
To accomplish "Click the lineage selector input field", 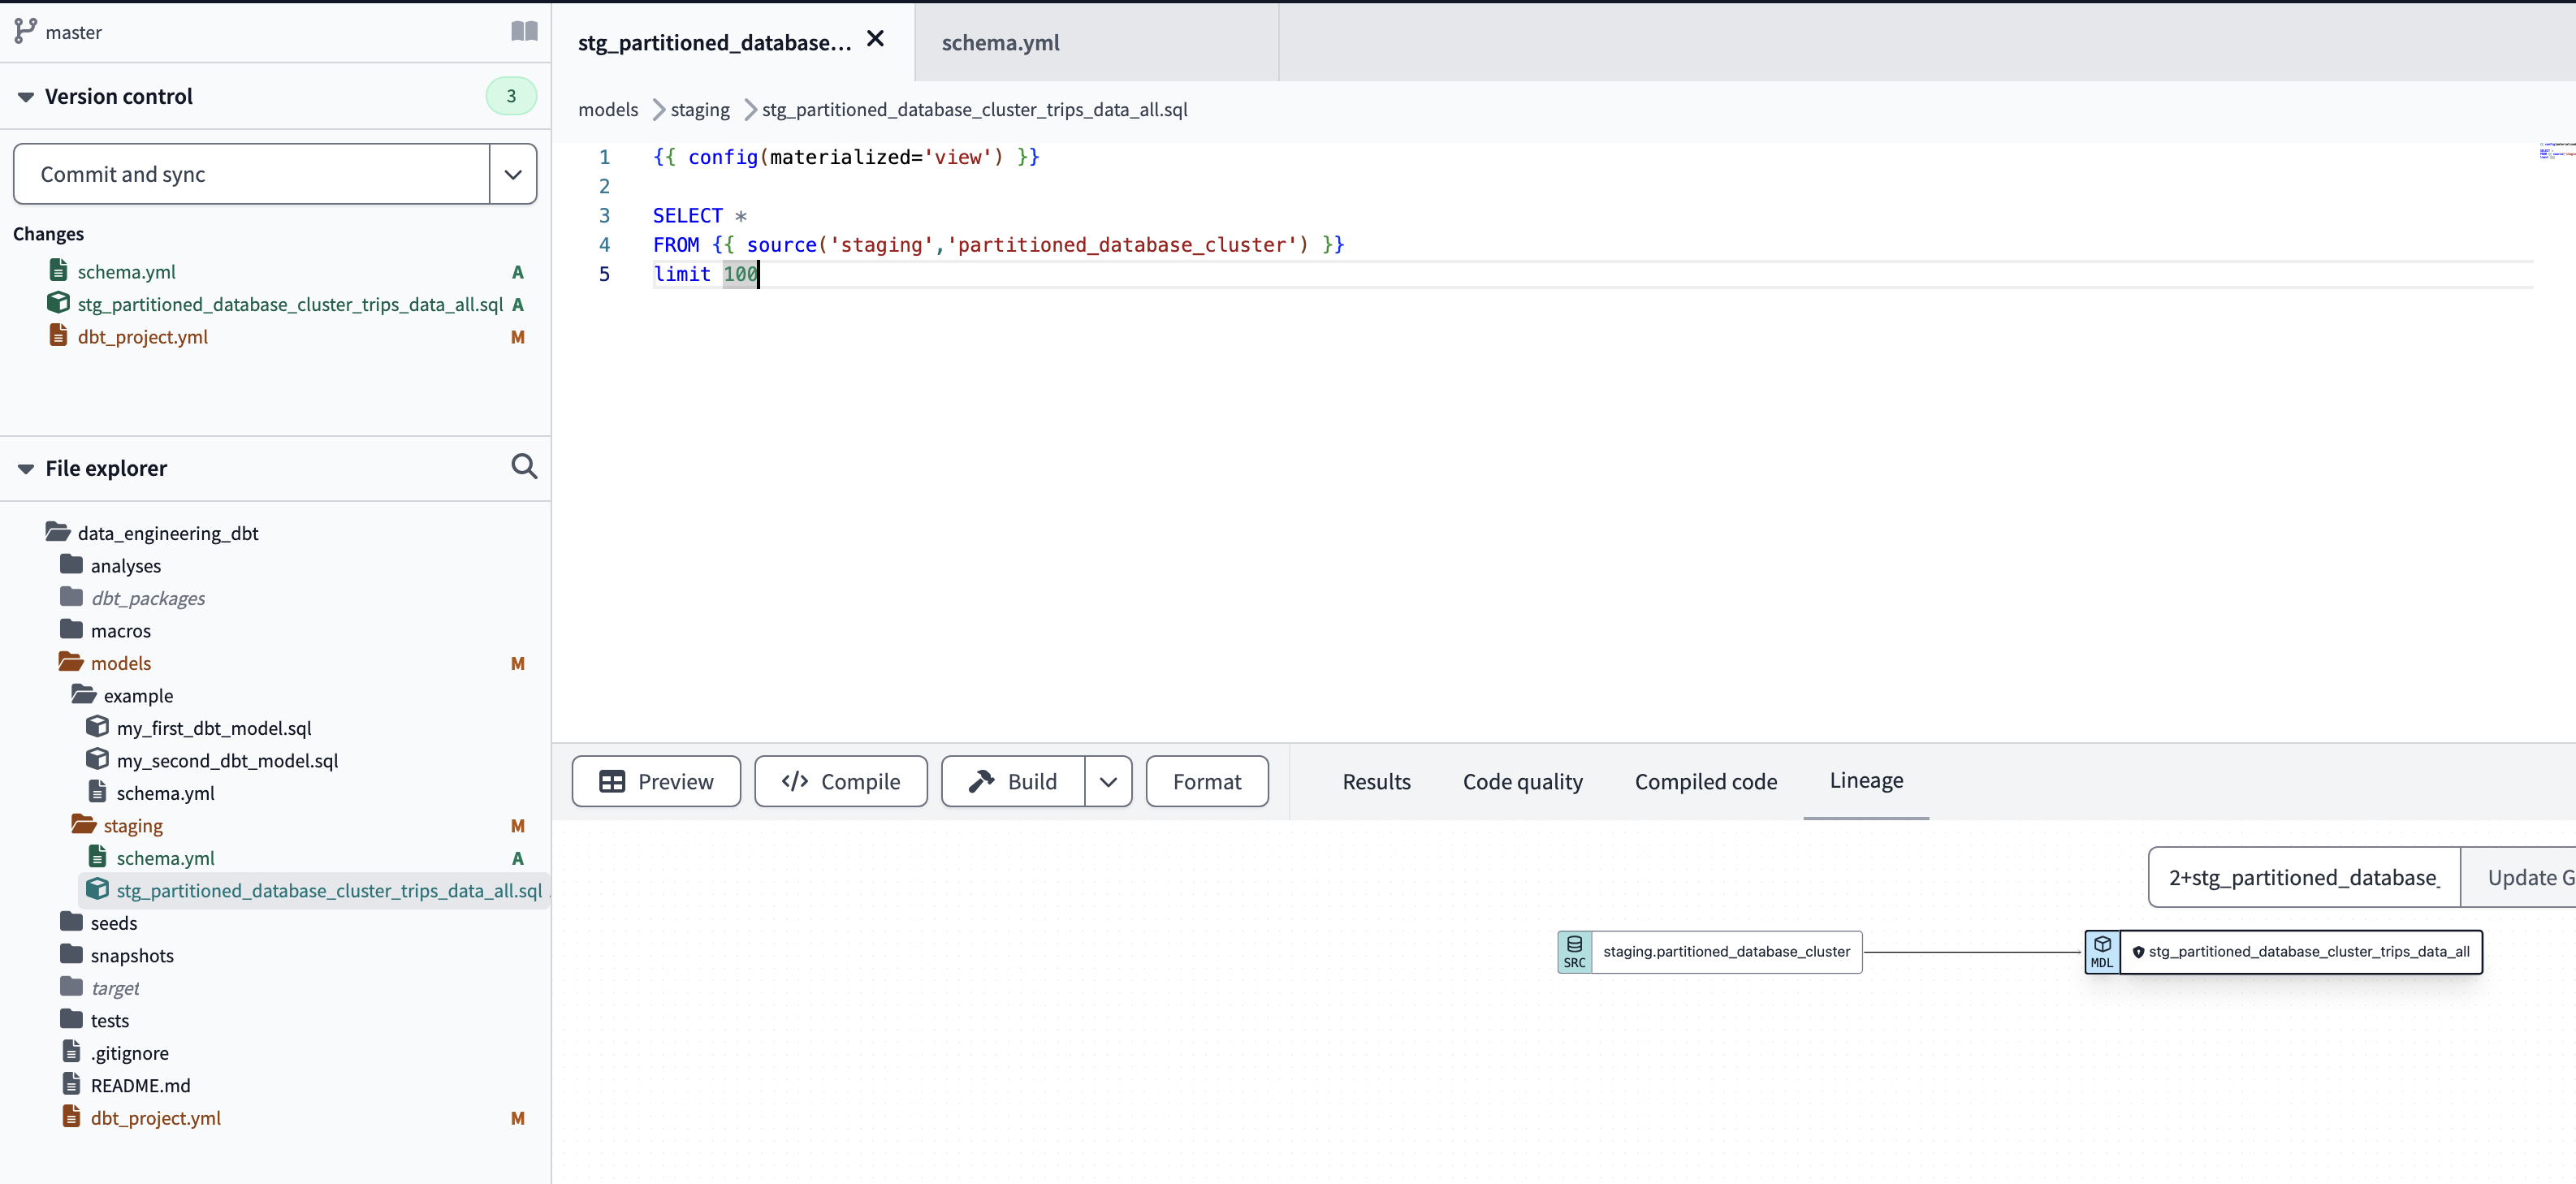I will click(2304, 878).
